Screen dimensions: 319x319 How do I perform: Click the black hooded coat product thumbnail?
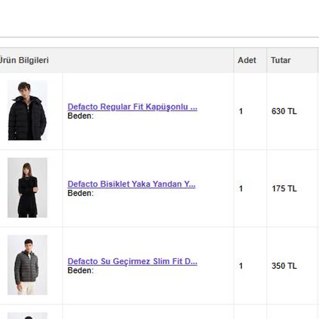(x=27, y=110)
